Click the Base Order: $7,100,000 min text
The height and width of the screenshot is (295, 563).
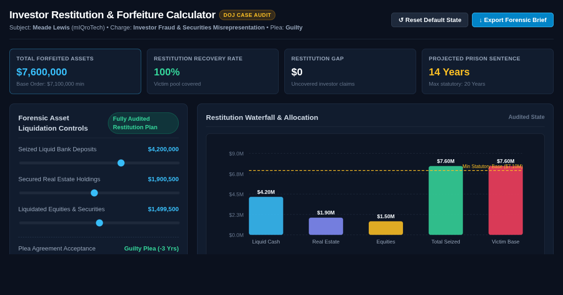pos(50,84)
